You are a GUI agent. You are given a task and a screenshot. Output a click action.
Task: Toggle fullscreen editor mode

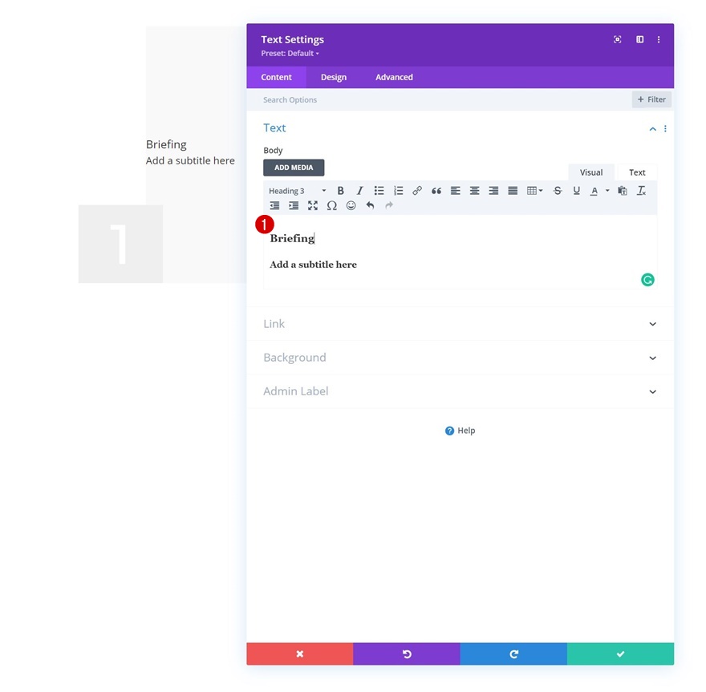coord(312,205)
